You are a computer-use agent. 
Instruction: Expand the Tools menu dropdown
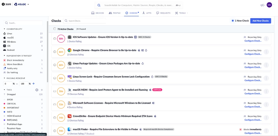tap(181, 13)
